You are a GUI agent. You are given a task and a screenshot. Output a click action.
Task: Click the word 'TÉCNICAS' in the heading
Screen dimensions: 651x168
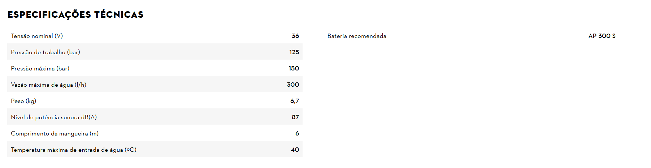(119, 14)
